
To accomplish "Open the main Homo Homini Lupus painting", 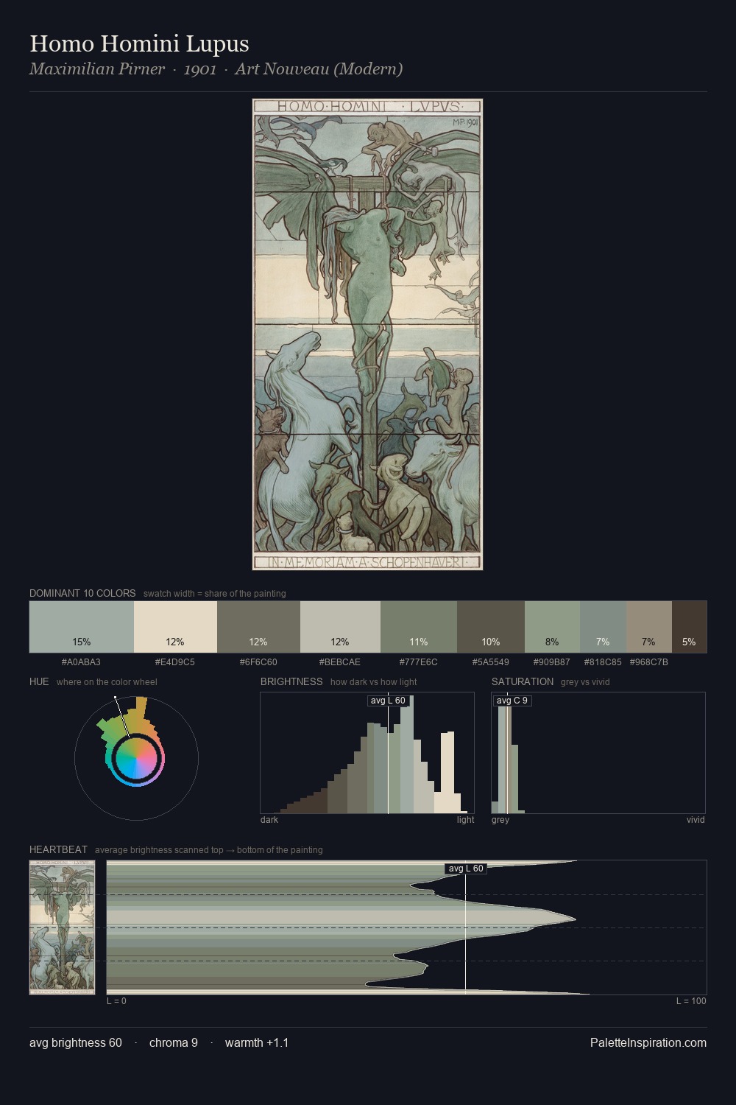I will (x=367, y=334).
